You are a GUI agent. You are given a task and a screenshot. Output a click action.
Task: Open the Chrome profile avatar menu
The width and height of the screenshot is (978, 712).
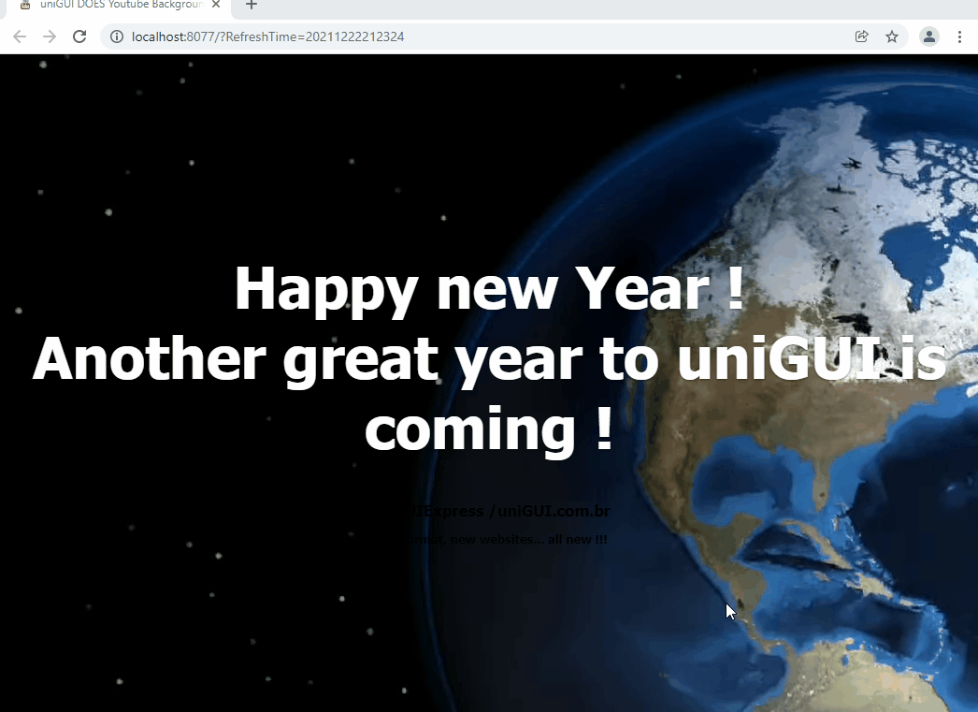928,36
